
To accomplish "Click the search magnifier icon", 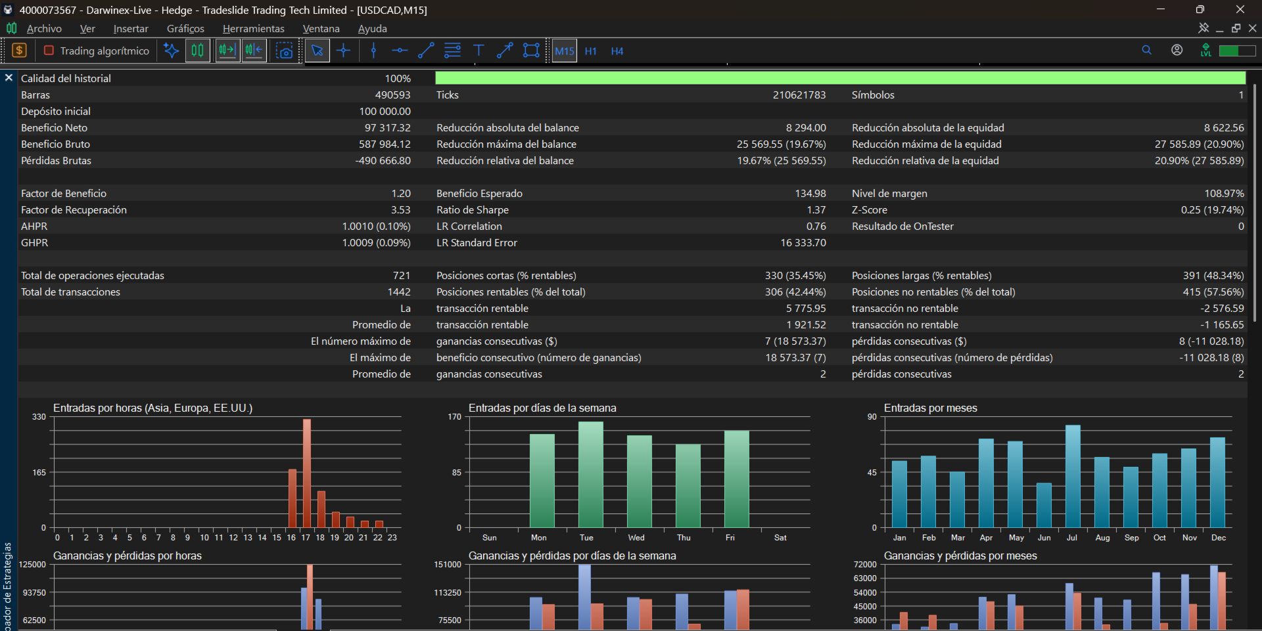I will (1147, 50).
